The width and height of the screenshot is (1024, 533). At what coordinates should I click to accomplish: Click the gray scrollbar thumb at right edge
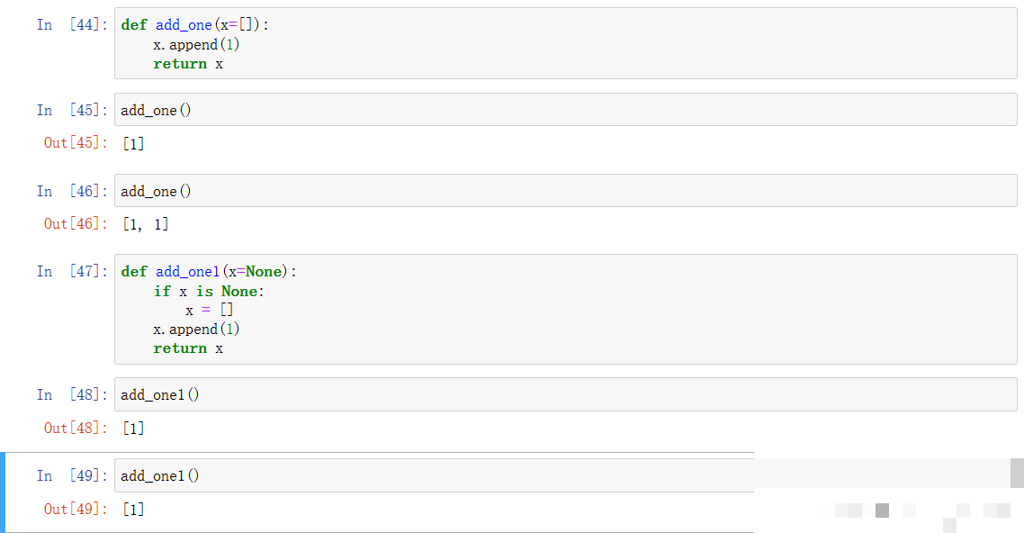click(x=1017, y=473)
